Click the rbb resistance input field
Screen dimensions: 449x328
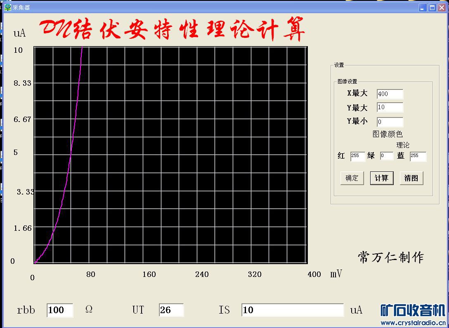60,310
